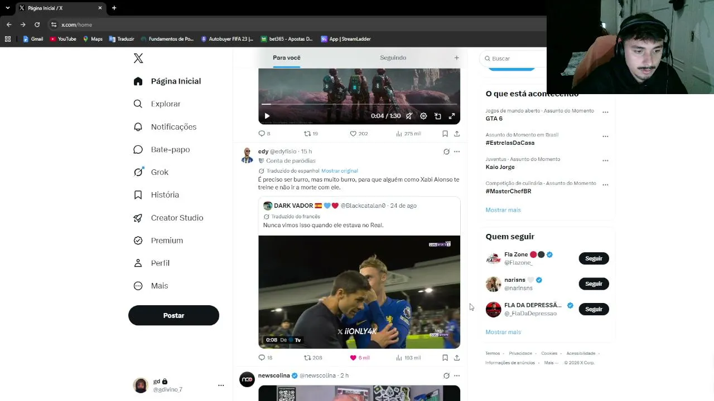Open edy's profile avatar
This screenshot has width=714, height=401.
click(x=247, y=155)
